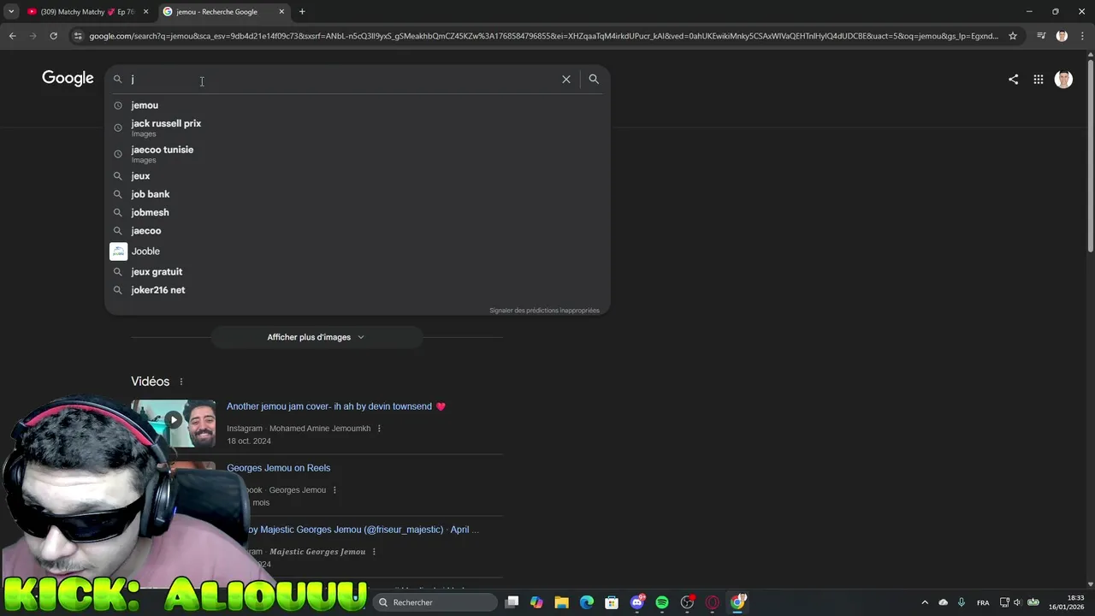Bookmark this page with the star
Image resolution: width=1095 pixels, height=616 pixels.
(x=1013, y=36)
